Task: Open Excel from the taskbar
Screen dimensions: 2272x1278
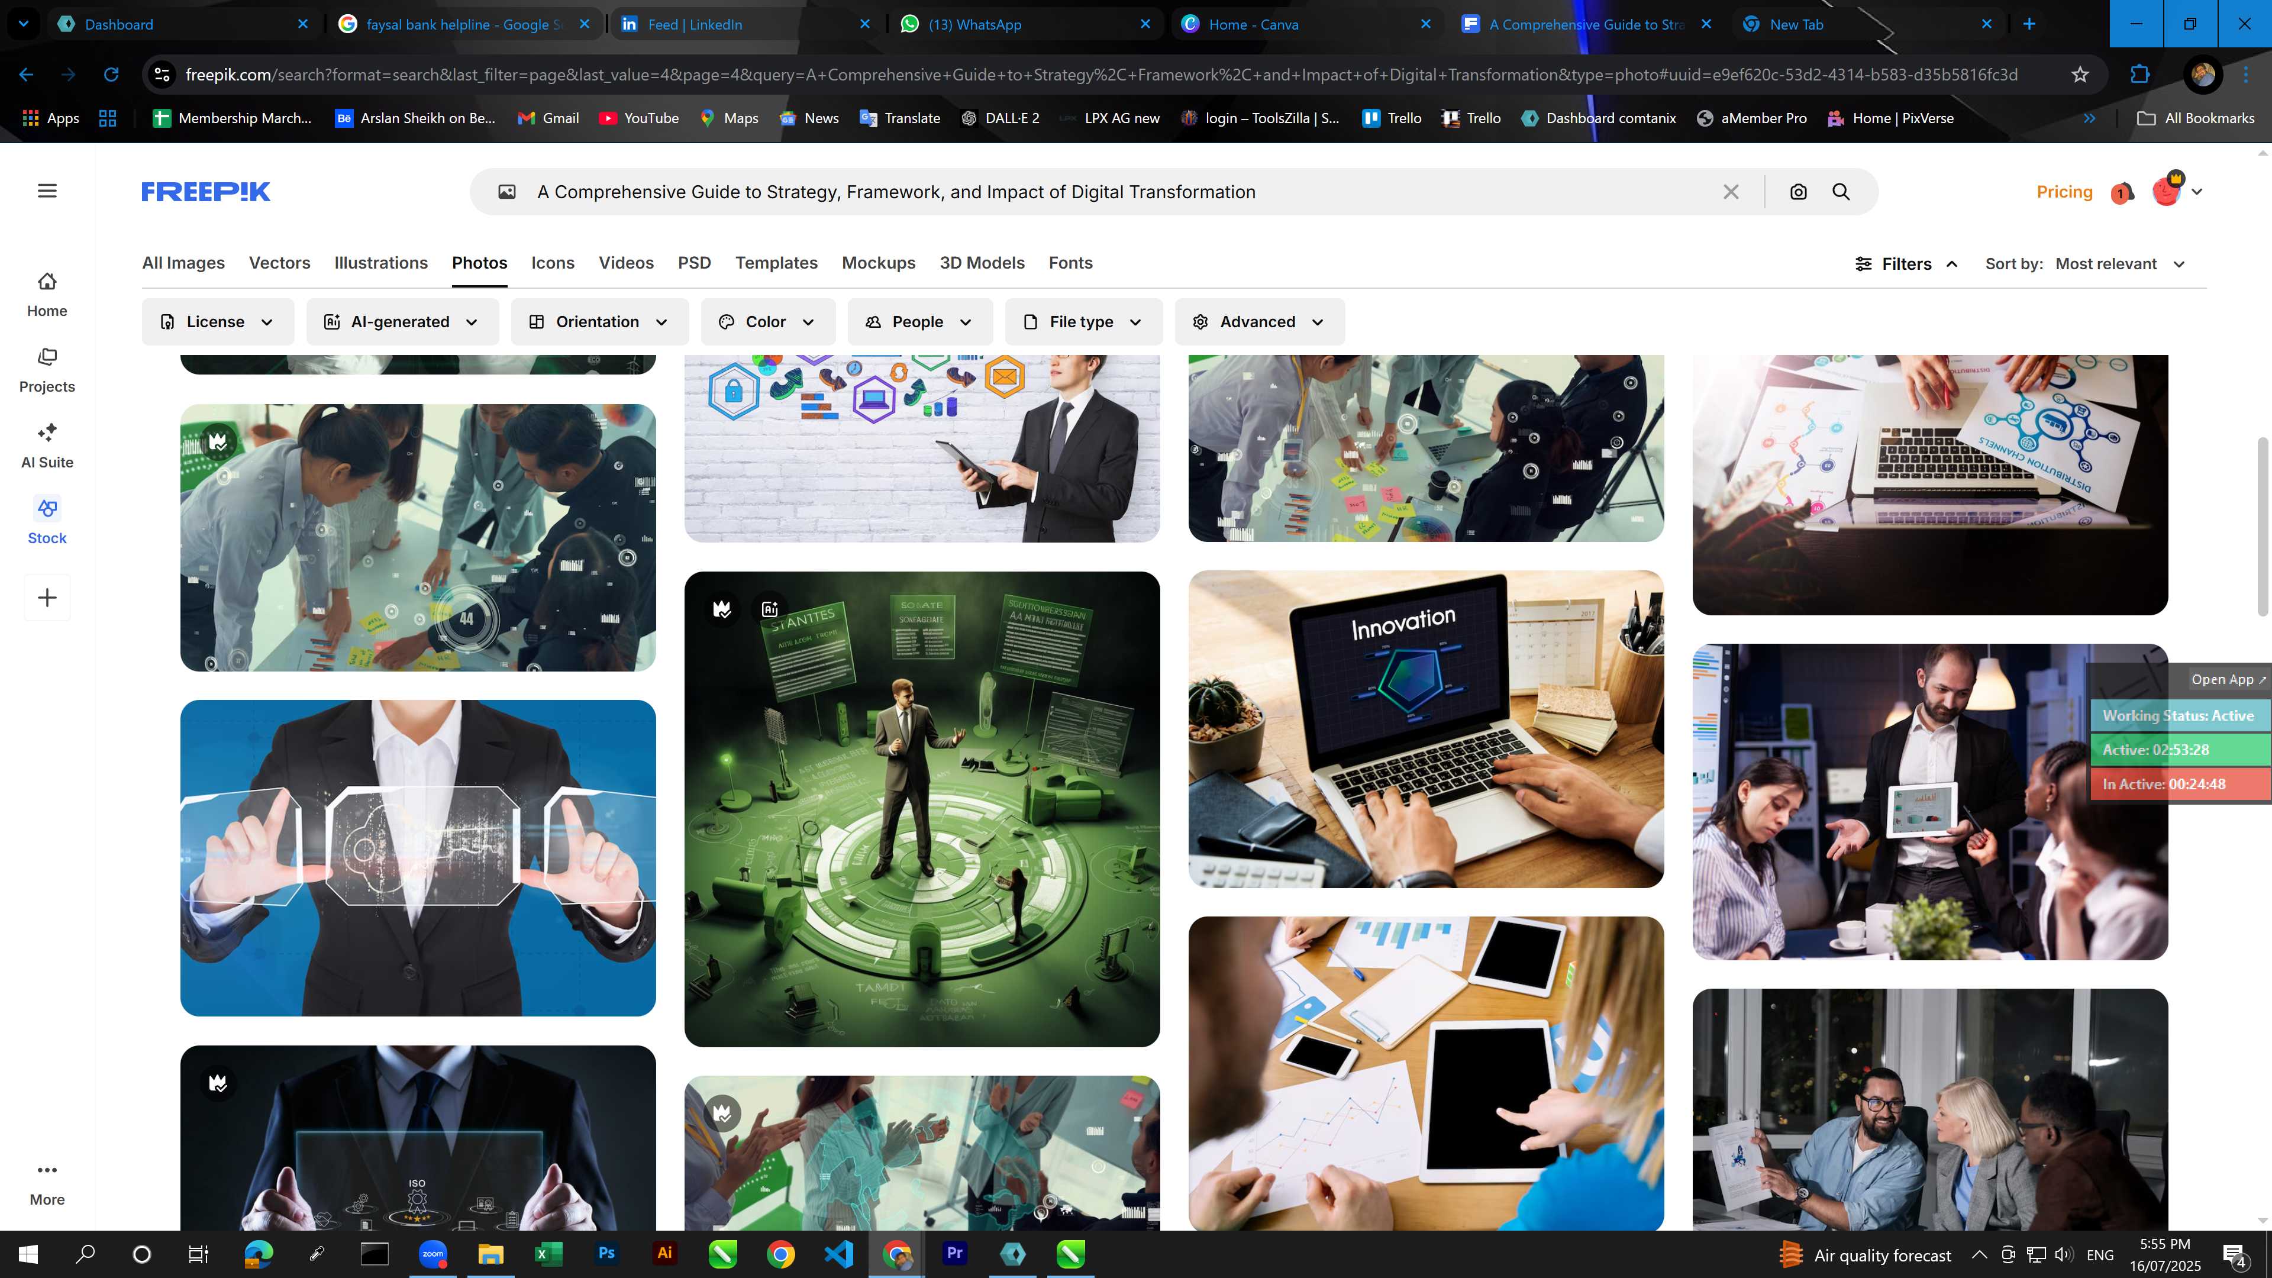Action: coord(548,1253)
